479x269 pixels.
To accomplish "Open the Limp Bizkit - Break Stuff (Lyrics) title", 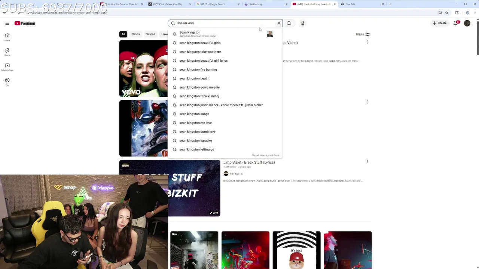I will [249, 162].
